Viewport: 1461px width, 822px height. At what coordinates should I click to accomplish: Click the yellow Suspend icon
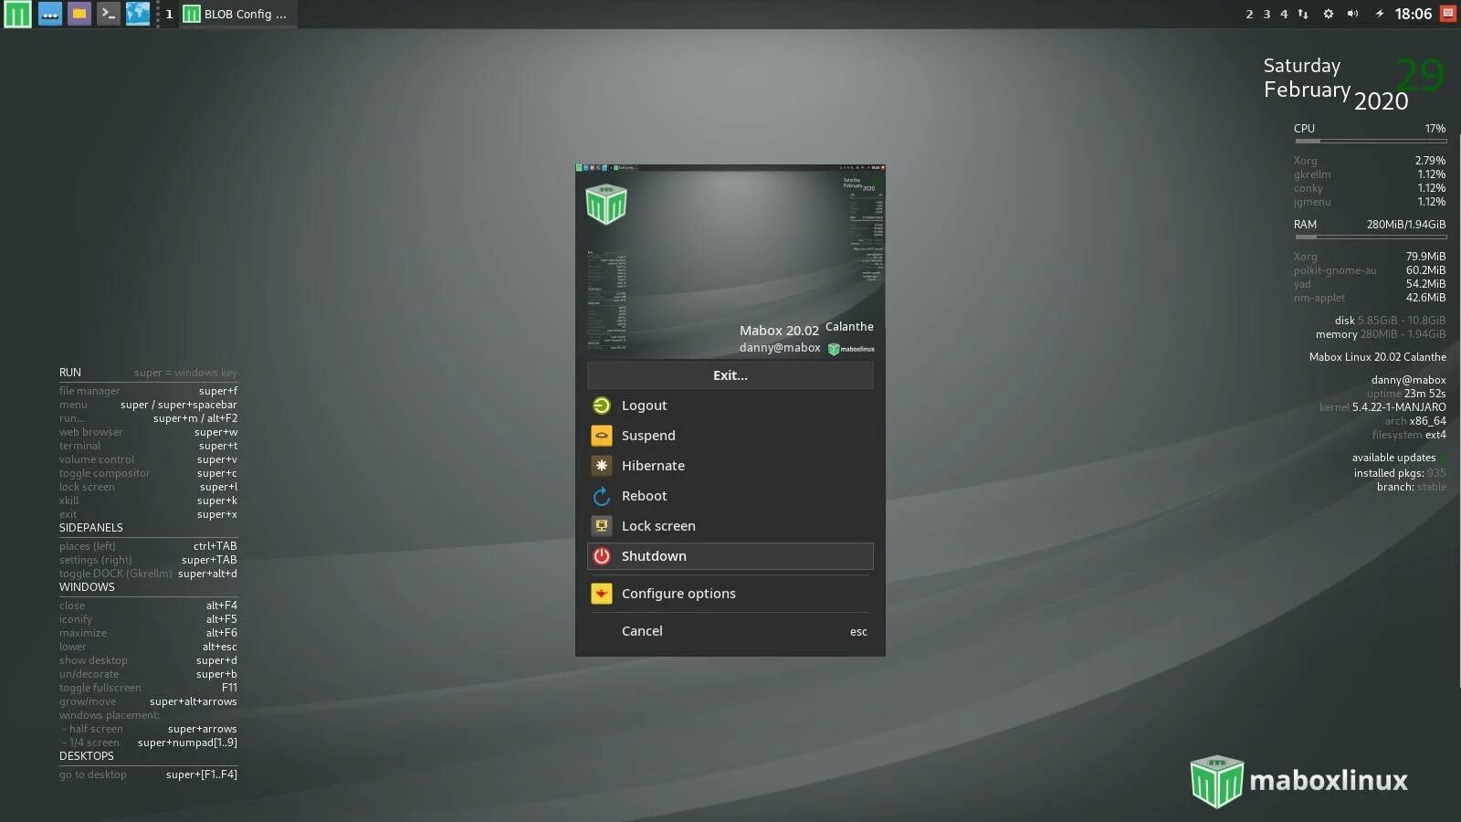[602, 436]
